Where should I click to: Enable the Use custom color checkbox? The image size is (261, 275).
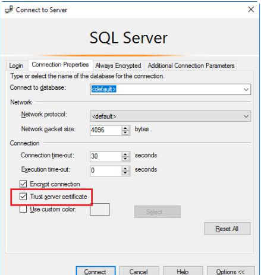coord(23,209)
